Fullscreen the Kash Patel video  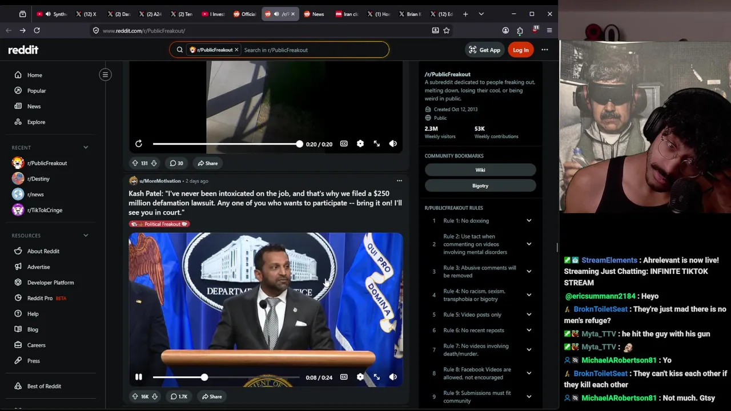point(376,377)
